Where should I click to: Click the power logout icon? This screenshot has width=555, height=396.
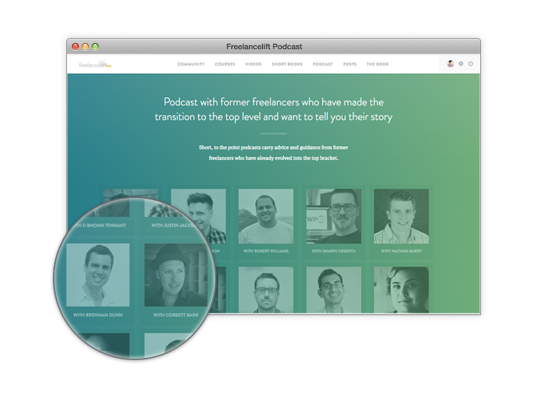point(470,63)
